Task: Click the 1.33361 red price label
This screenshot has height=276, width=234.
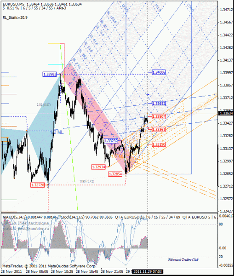Action: click(159, 130)
